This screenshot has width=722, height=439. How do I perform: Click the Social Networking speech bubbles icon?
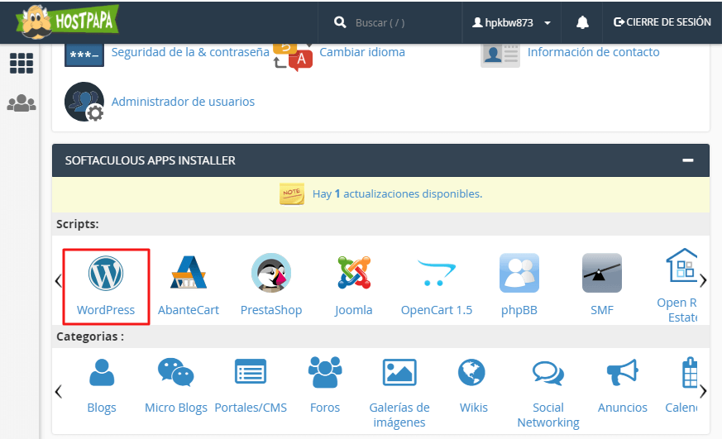[548, 373]
